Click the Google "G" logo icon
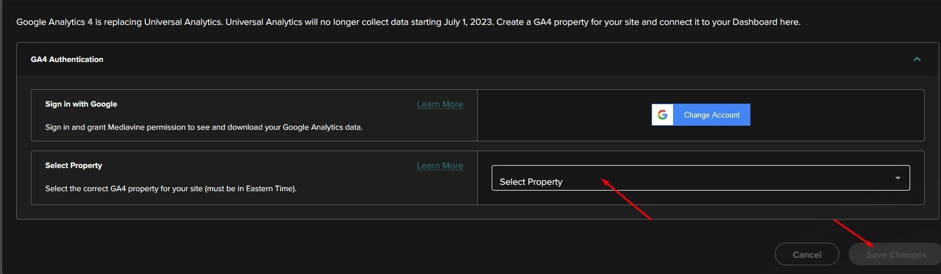This screenshot has width=941, height=274. click(x=663, y=115)
